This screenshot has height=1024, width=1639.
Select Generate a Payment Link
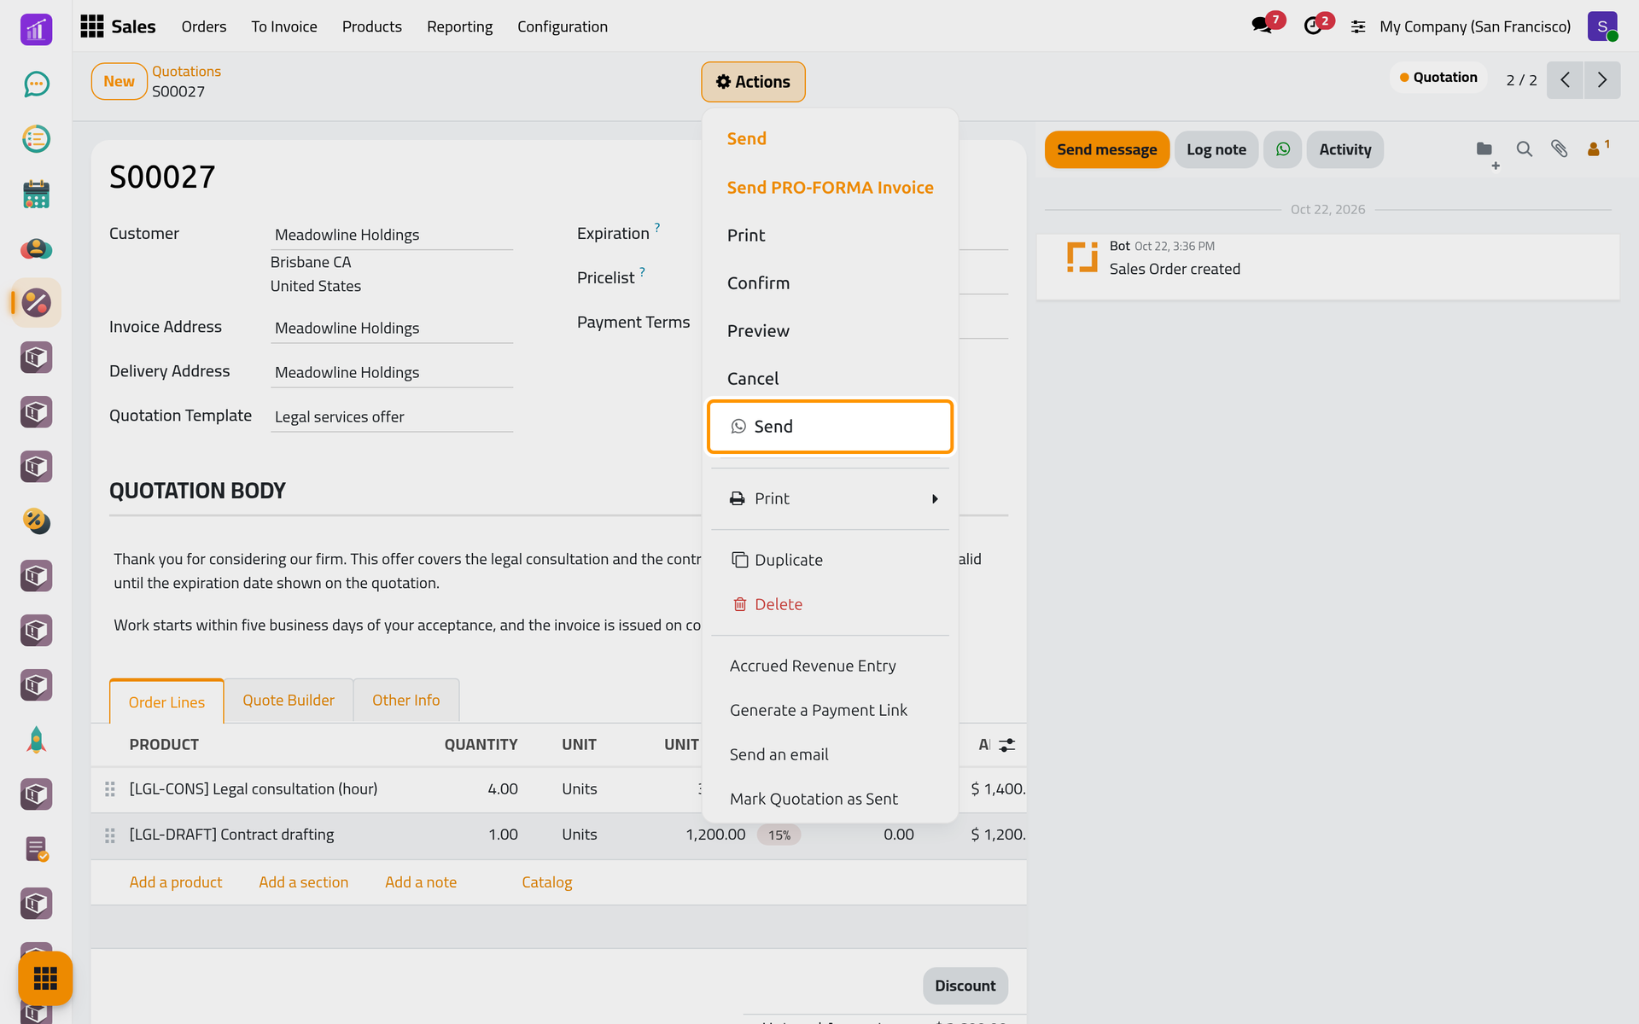pos(830,710)
